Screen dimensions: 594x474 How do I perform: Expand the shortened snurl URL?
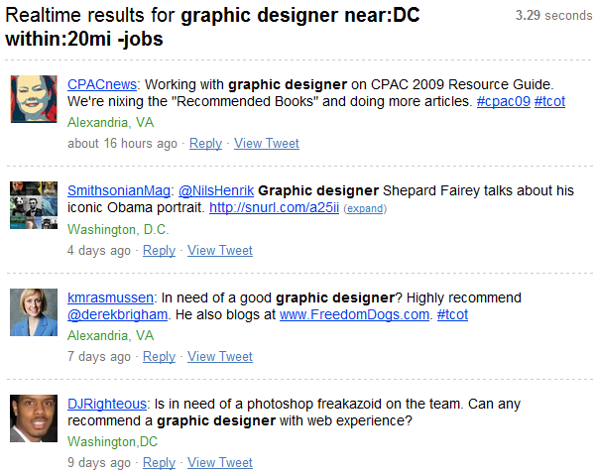tap(365, 209)
